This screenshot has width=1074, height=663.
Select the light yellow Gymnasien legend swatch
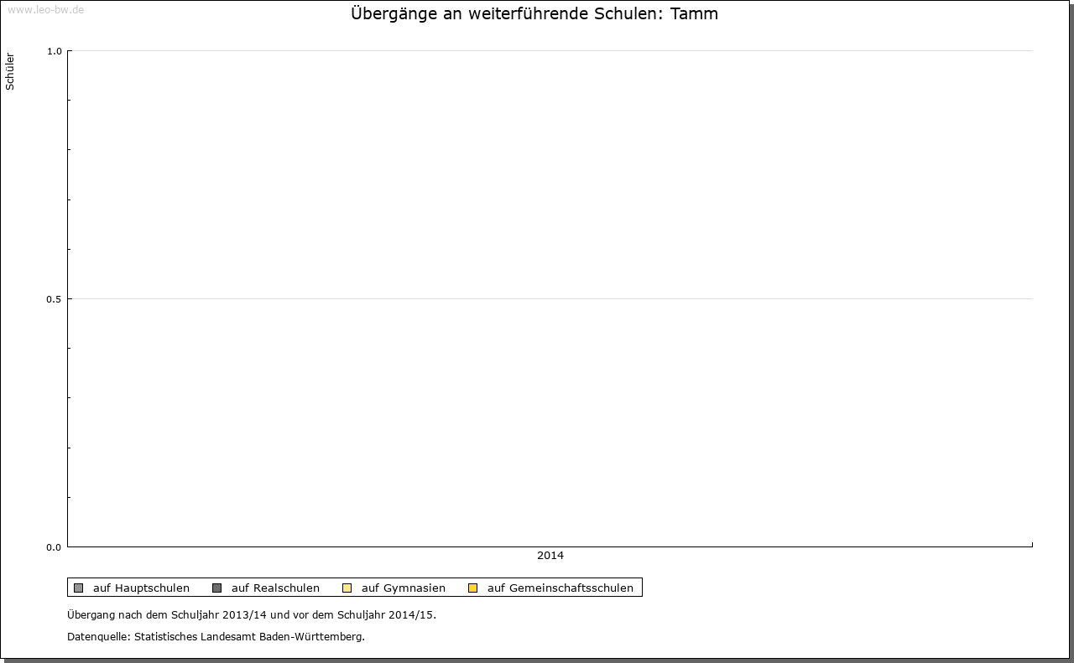click(347, 588)
